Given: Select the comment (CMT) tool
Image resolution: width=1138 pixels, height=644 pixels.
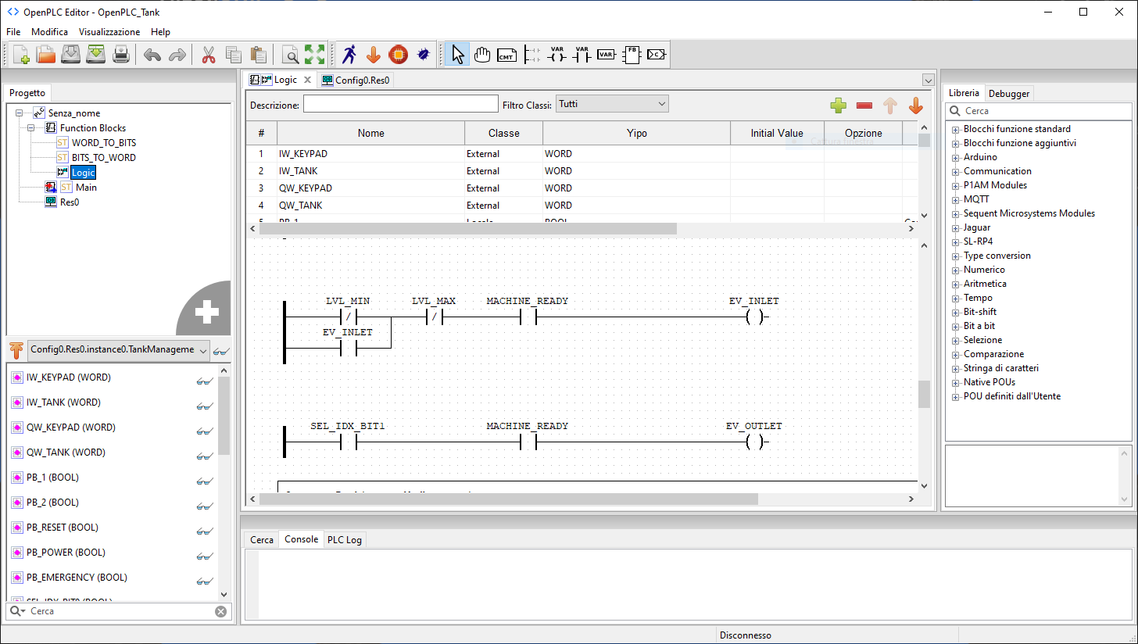Looking at the screenshot, I should 506,55.
